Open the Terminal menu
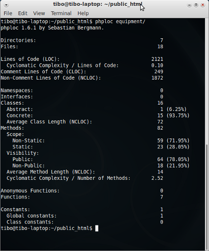The width and height of the screenshot is (209, 251). [61, 13]
